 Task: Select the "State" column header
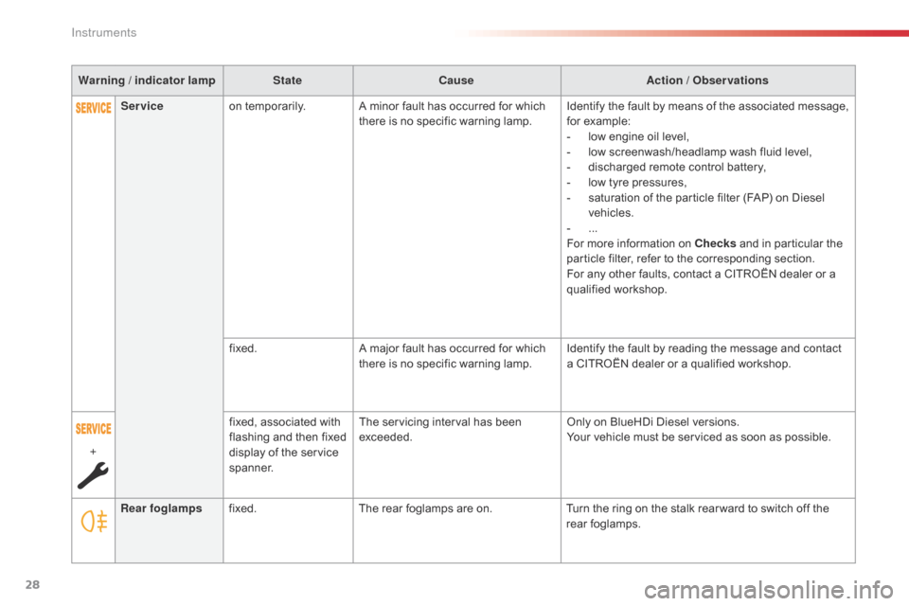[x=287, y=80]
